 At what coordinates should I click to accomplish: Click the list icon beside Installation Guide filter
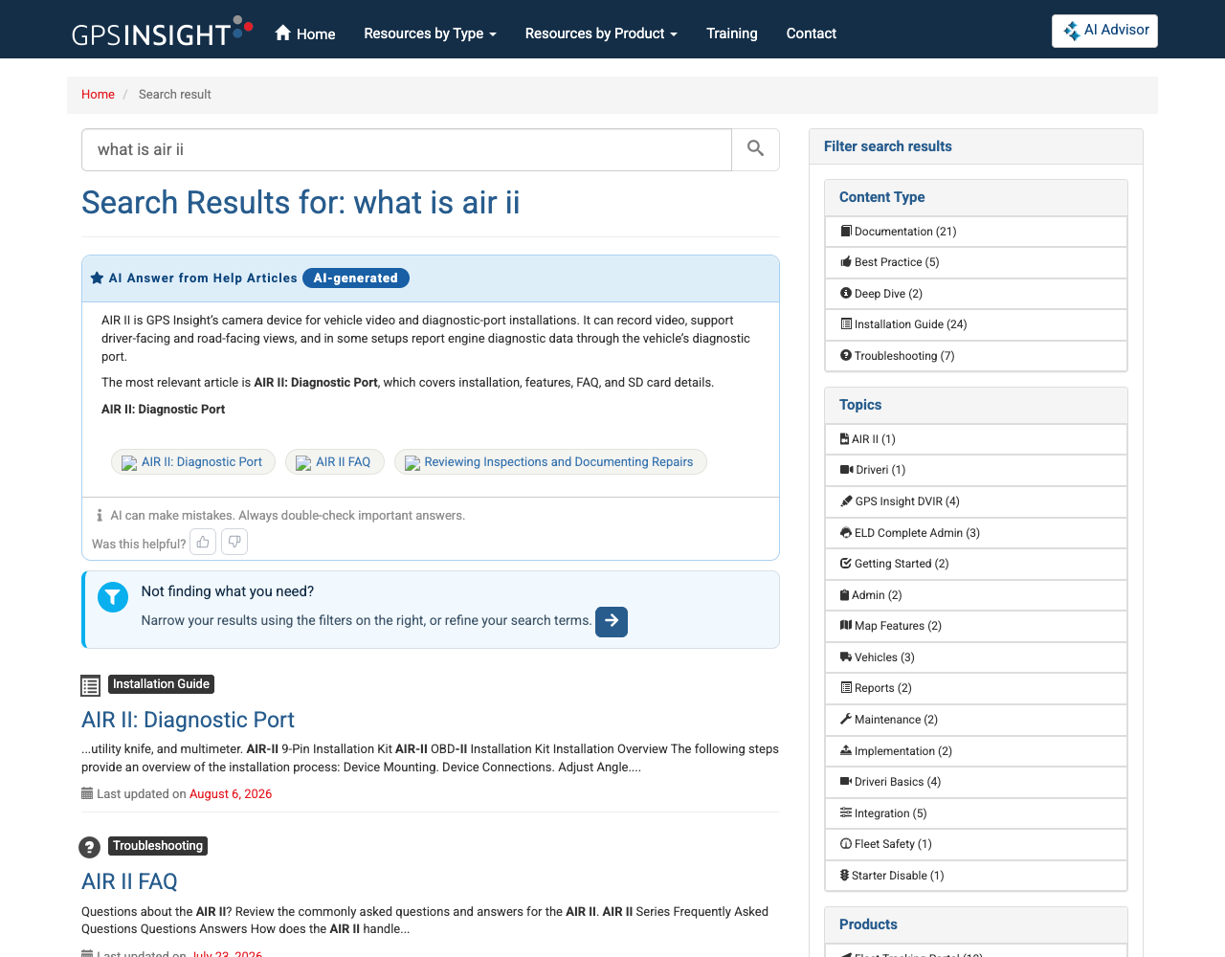[846, 324]
